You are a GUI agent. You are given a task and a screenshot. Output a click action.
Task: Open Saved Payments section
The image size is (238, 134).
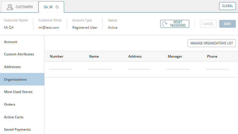(17, 130)
